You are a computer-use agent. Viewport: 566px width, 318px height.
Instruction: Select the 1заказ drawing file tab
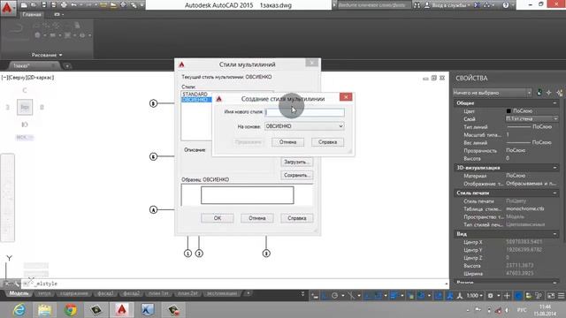click(33, 66)
